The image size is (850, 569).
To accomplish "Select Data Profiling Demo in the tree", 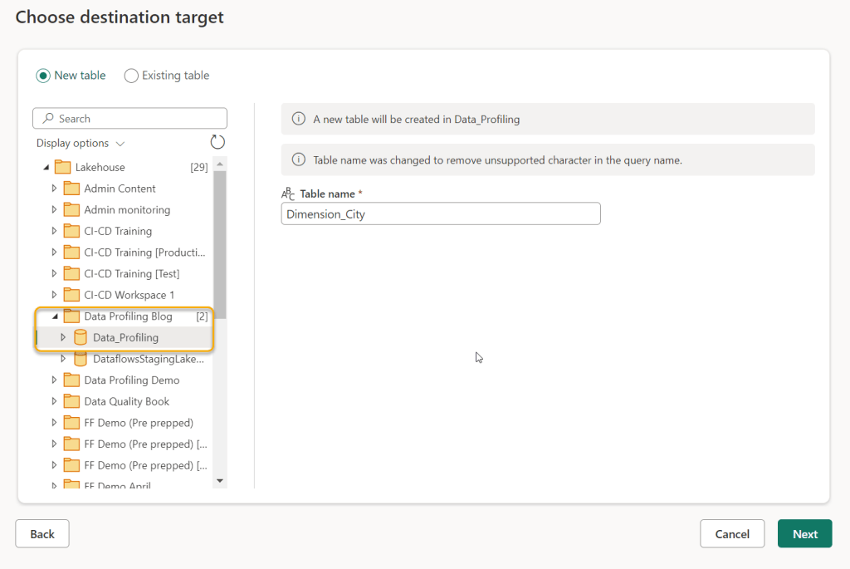I will (x=131, y=380).
